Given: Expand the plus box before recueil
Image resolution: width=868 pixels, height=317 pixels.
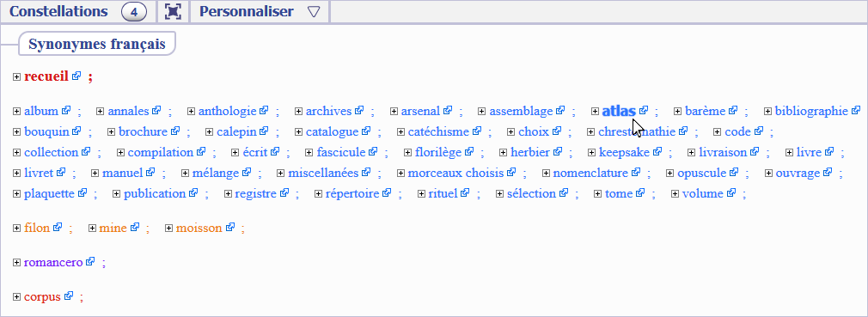Looking at the screenshot, I should click(16, 77).
